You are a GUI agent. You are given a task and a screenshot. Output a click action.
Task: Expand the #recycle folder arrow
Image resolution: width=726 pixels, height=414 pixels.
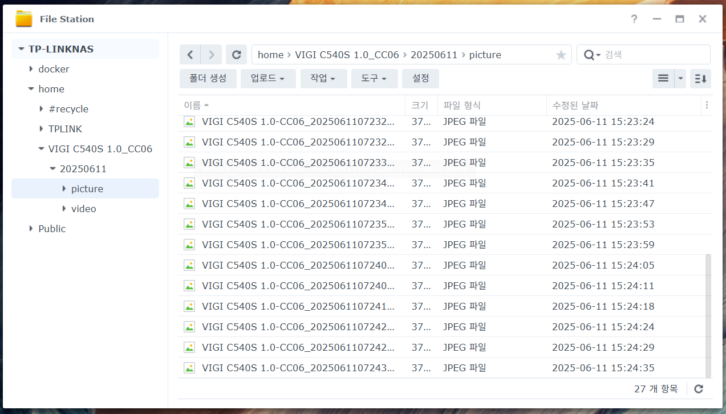click(41, 109)
